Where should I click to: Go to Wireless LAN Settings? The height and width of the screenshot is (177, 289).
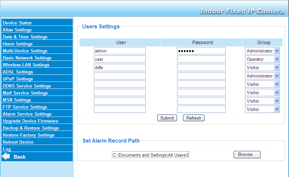(x=37, y=64)
